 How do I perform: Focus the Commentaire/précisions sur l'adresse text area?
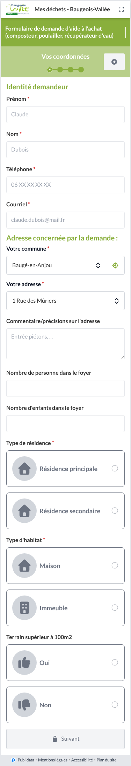click(65, 344)
